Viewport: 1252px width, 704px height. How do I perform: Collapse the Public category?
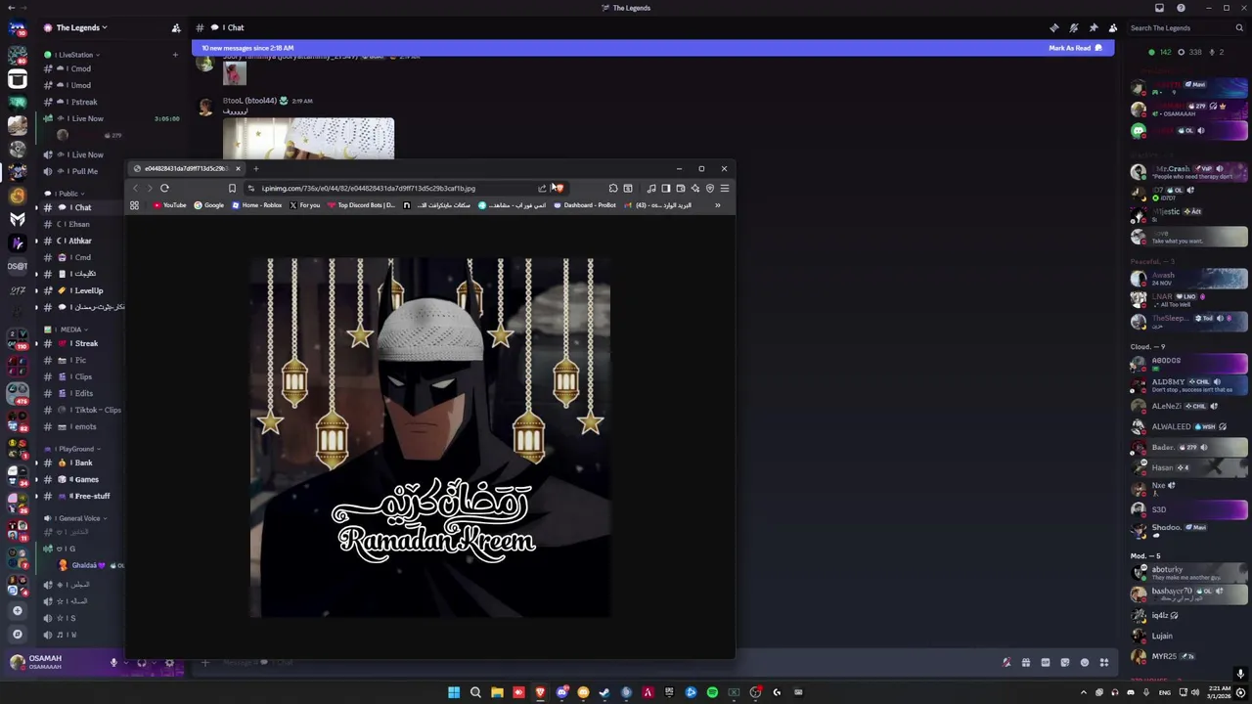click(x=63, y=194)
